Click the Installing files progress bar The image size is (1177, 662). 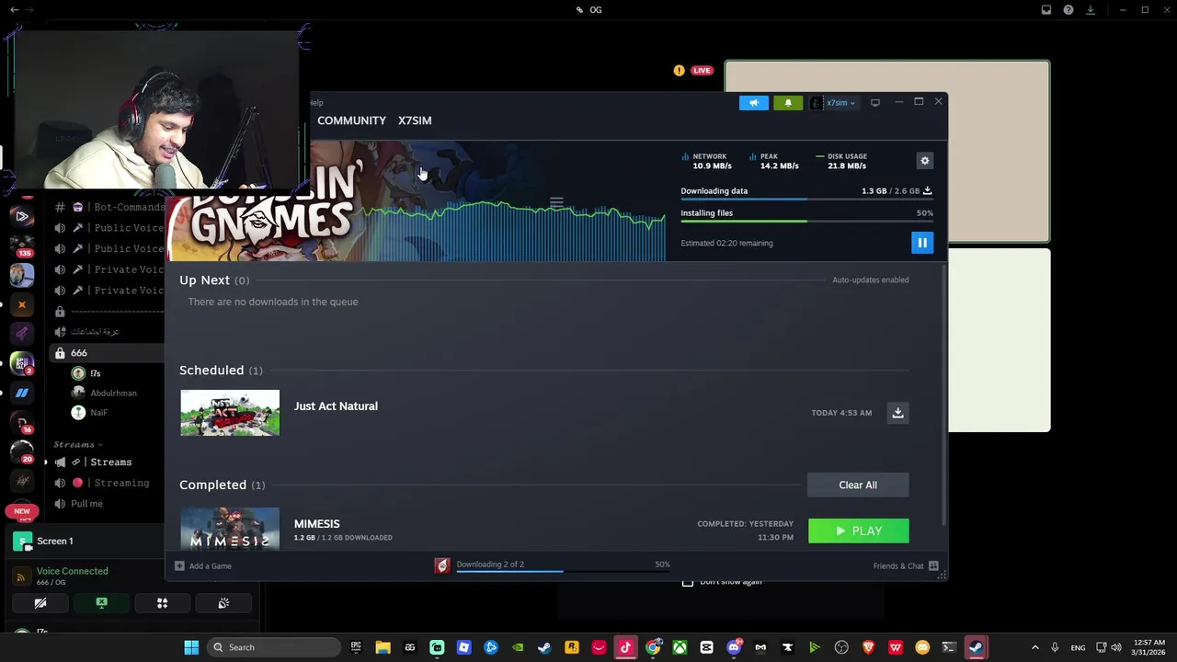(x=806, y=222)
